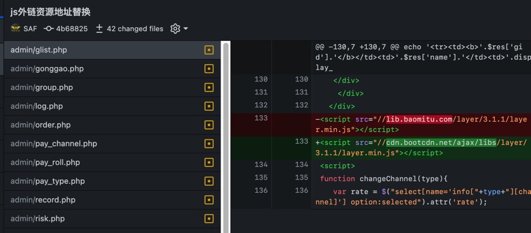Click modified icon for glist.php
The height and width of the screenshot is (233, 531).
[209, 50]
